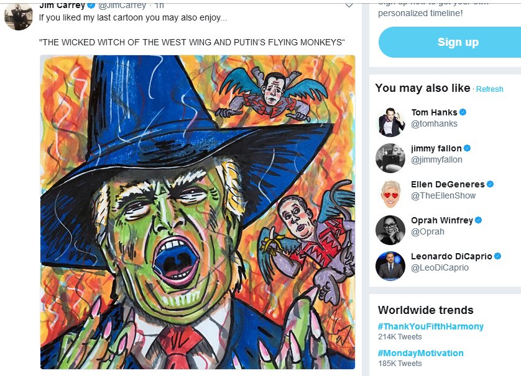
Task: Click Jim Carrey's profile avatar
Action: (18, 16)
